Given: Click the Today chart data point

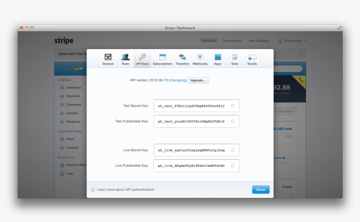Looking at the screenshot, I should click(x=284, y=158).
